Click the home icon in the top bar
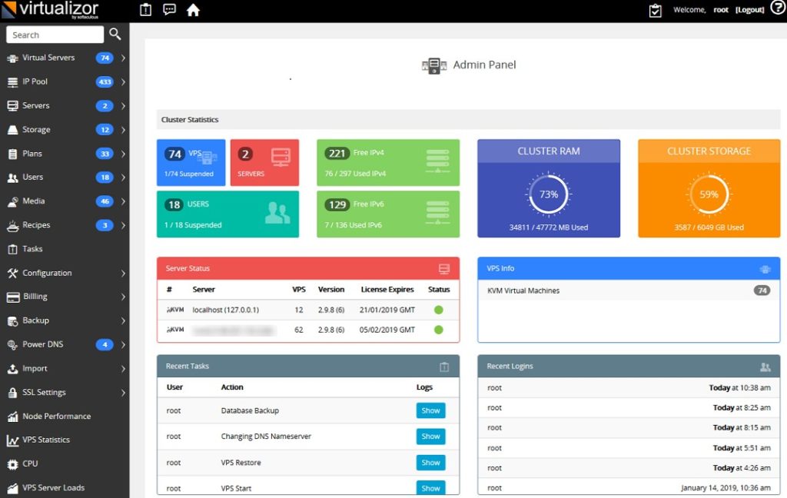The image size is (787, 498). (x=192, y=10)
